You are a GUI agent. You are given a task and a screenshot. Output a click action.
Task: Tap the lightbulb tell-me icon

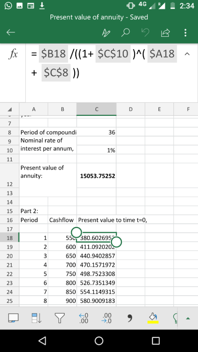(x=176, y=318)
